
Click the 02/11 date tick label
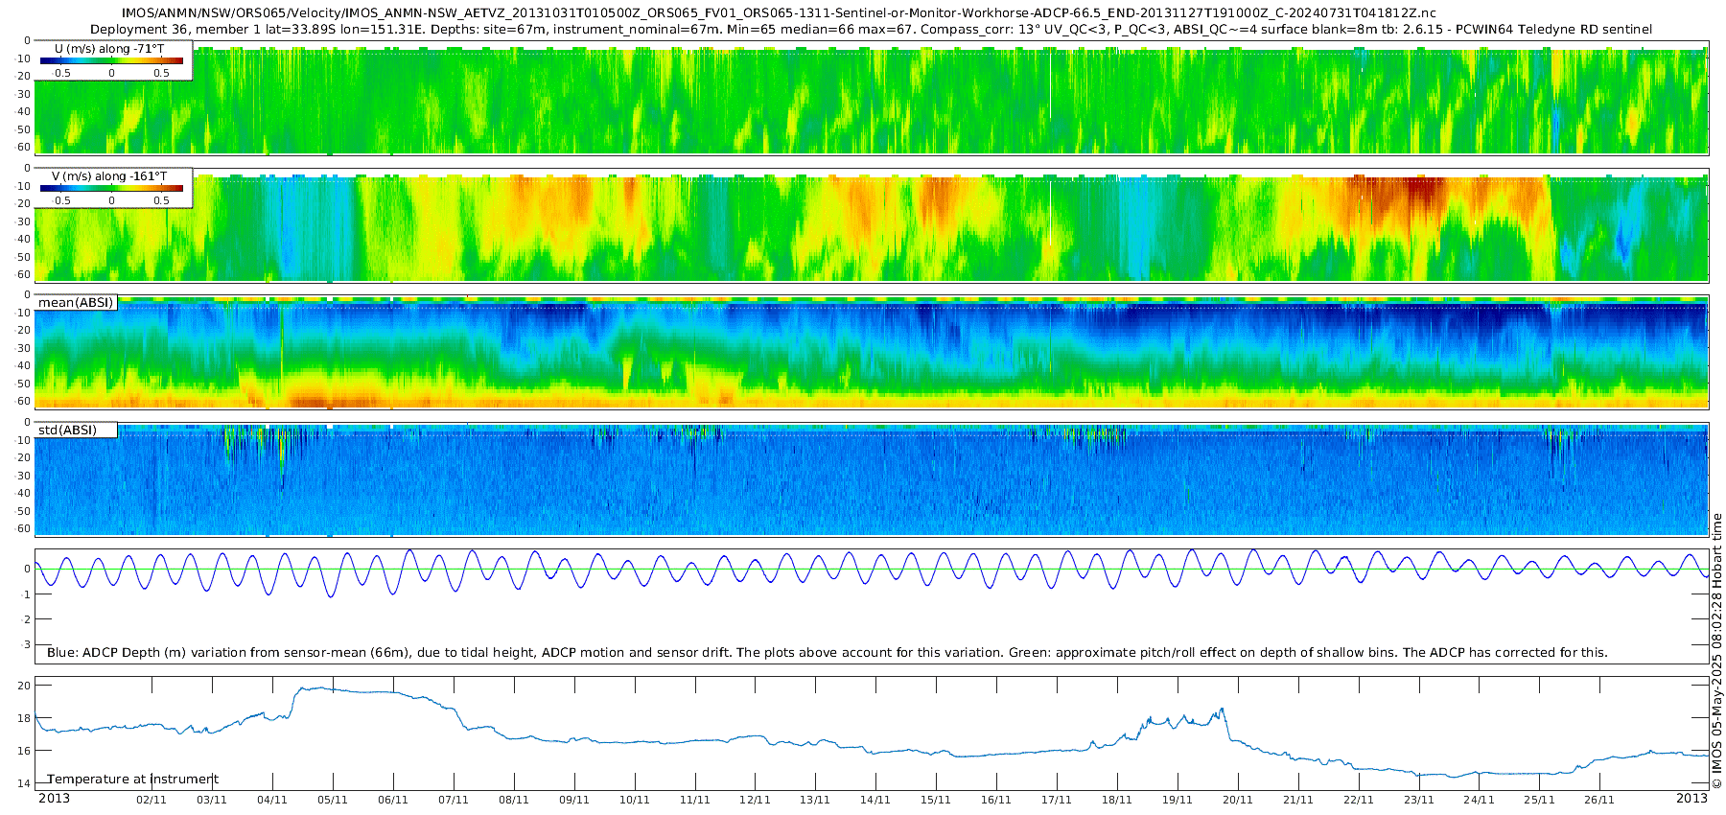click(x=152, y=800)
